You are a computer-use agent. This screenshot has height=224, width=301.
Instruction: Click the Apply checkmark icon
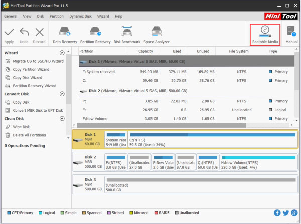[x=9, y=32]
